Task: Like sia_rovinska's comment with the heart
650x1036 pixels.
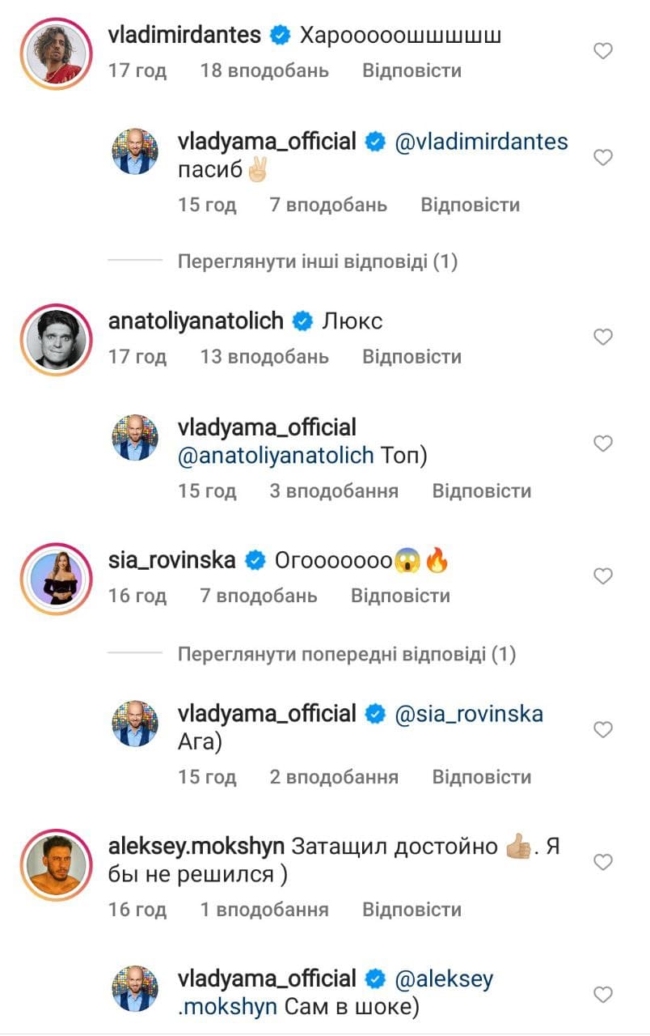Action: click(x=603, y=576)
